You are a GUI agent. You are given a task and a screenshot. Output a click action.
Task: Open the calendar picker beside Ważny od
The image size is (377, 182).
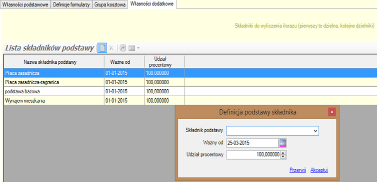[x=283, y=143]
